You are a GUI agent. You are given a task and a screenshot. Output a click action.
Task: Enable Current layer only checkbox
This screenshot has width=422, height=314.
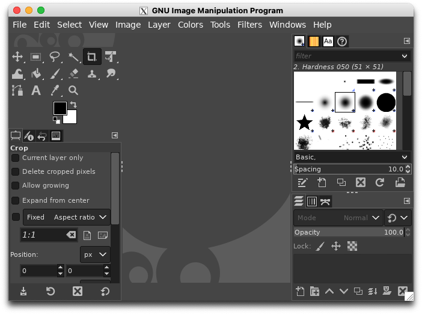[x=16, y=158]
